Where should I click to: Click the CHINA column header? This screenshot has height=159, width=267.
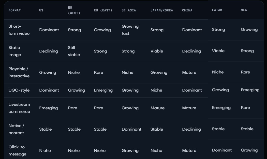coord(187,10)
